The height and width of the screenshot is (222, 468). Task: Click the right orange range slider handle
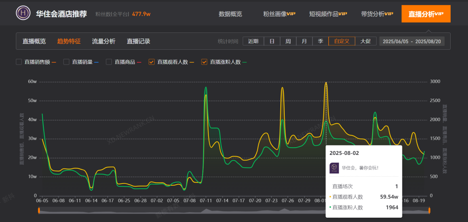(429, 211)
